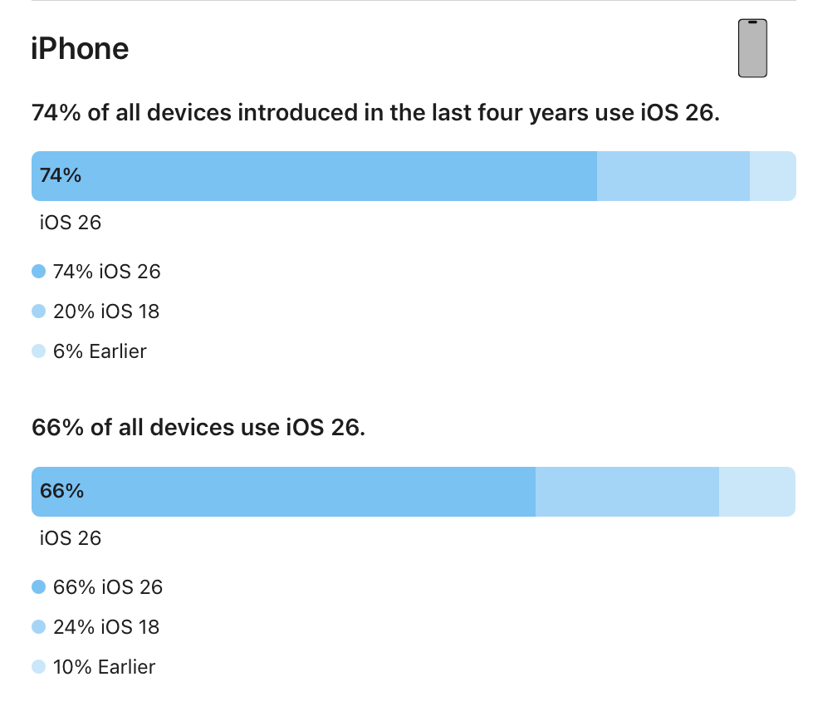Click the dot beside 24% iOS 18
The height and width of the screenshot is (721, 837).
[38, 627]
